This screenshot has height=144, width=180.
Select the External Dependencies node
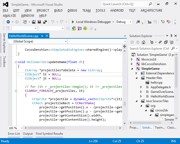point(160,73)
